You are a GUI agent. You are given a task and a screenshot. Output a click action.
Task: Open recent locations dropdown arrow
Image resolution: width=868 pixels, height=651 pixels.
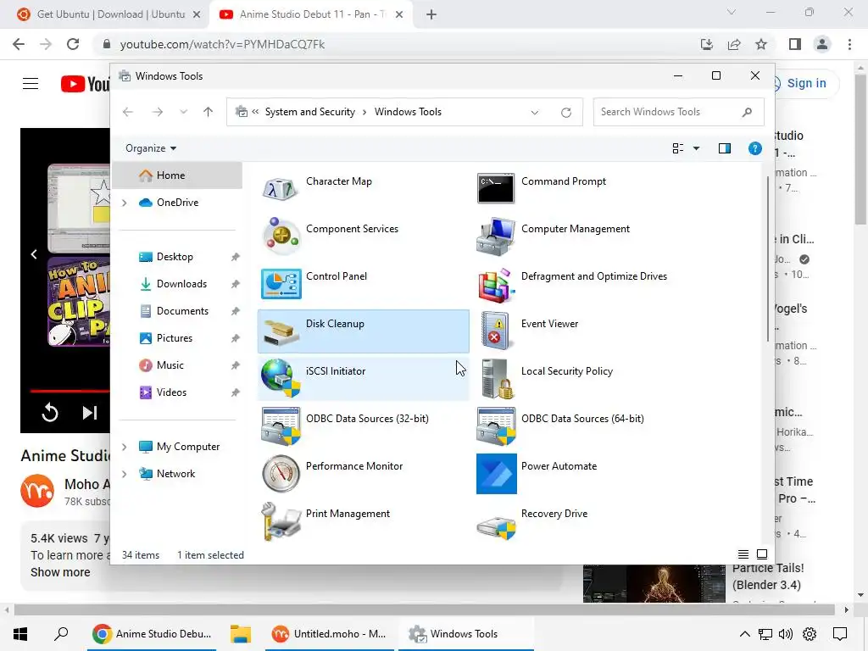click(x=183, y=112)
